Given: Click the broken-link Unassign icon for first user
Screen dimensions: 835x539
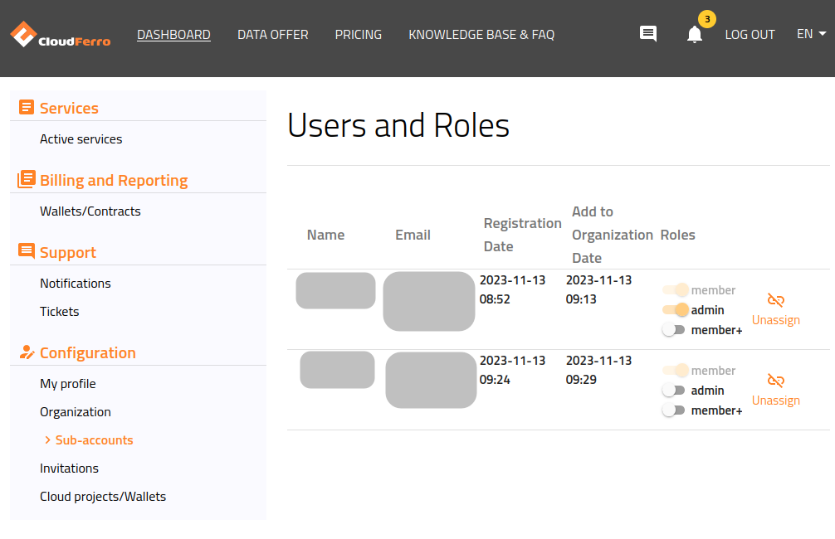Looking at the screenshot, I should coord(776,299).
